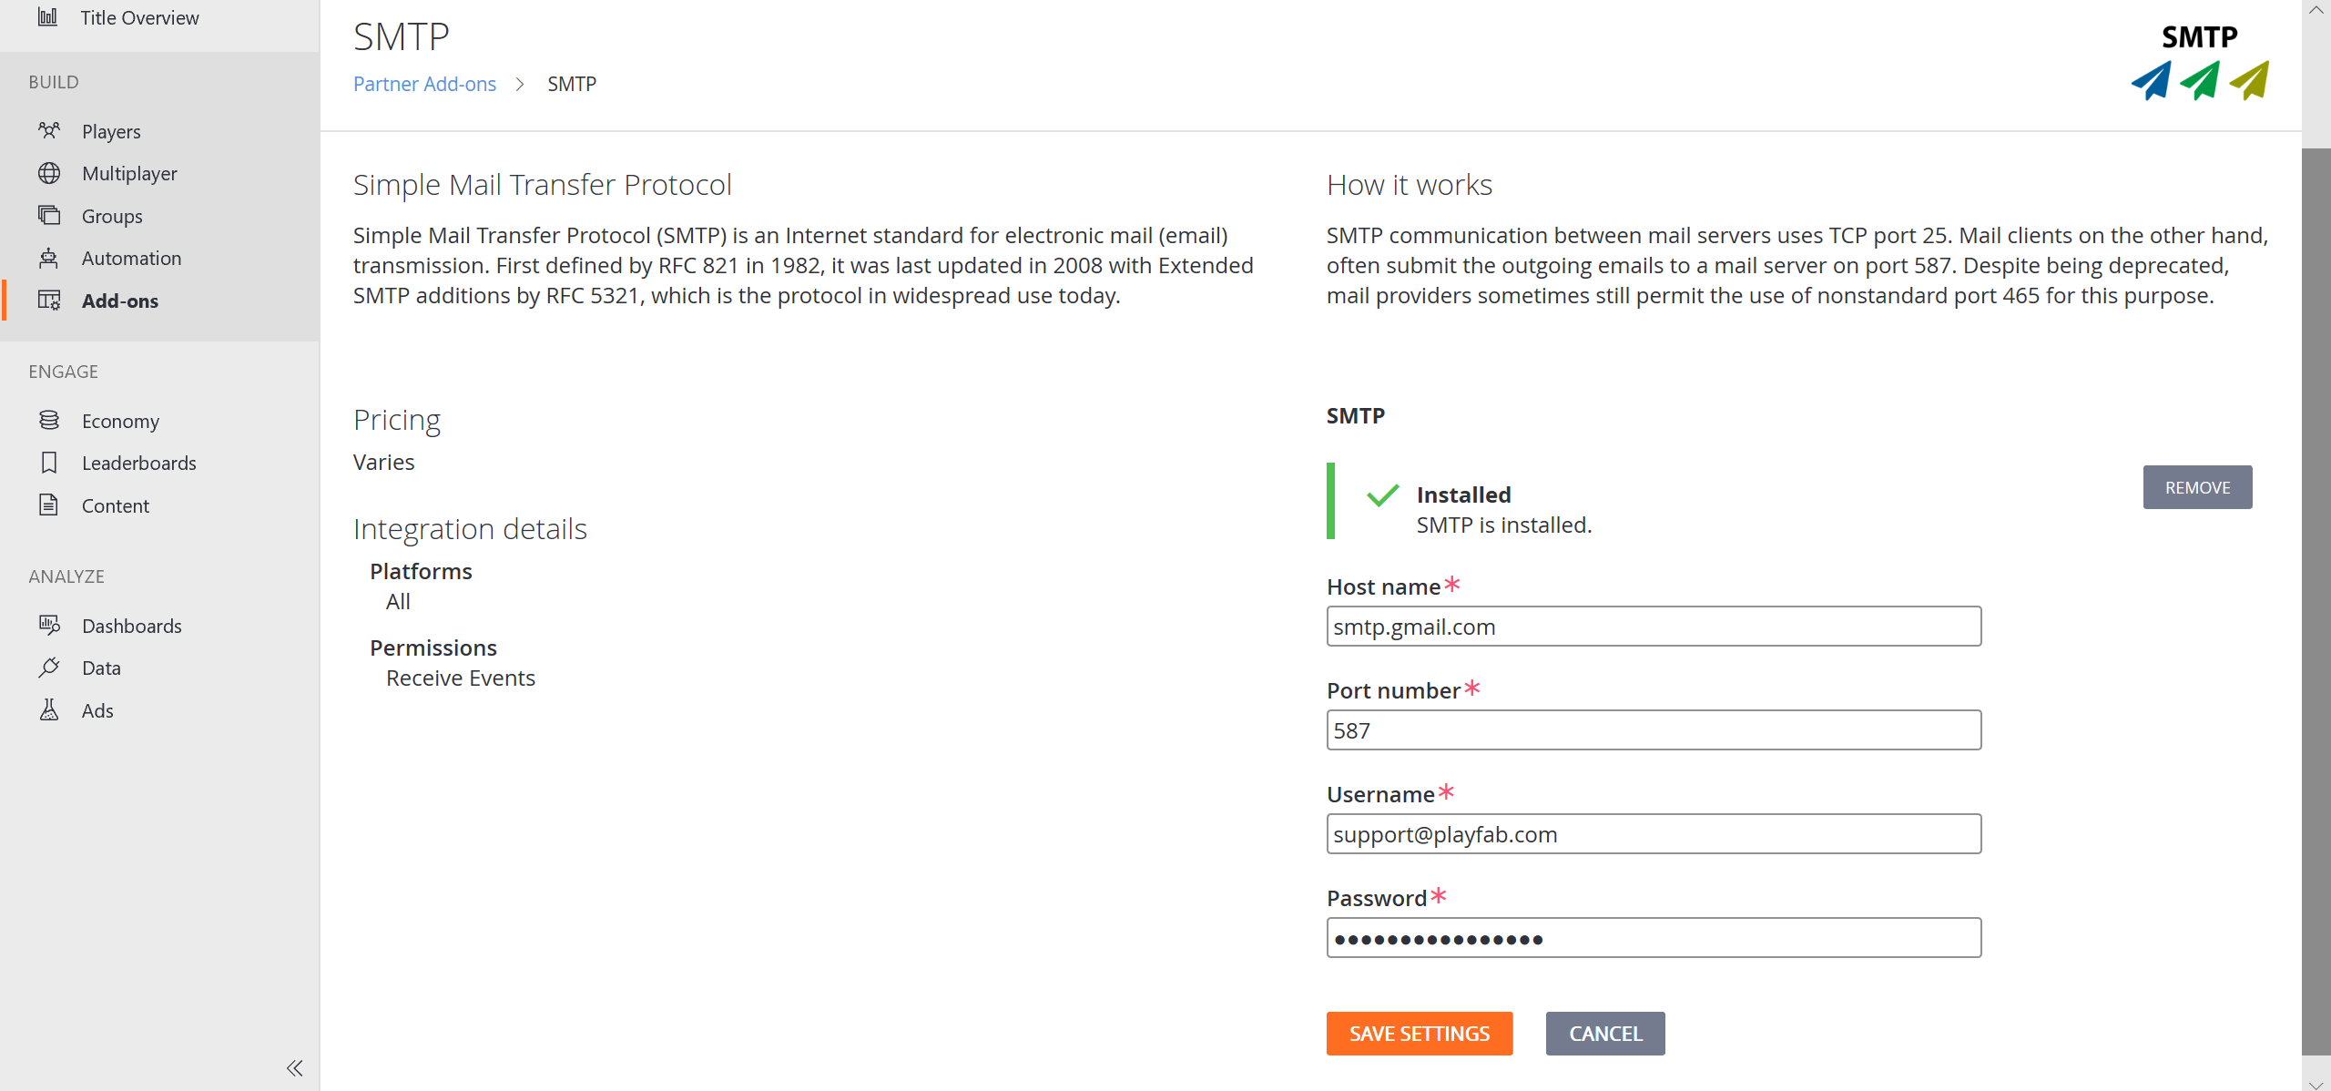Click the Title Overview icon
2331x1091 pixels.
point(47,16)
